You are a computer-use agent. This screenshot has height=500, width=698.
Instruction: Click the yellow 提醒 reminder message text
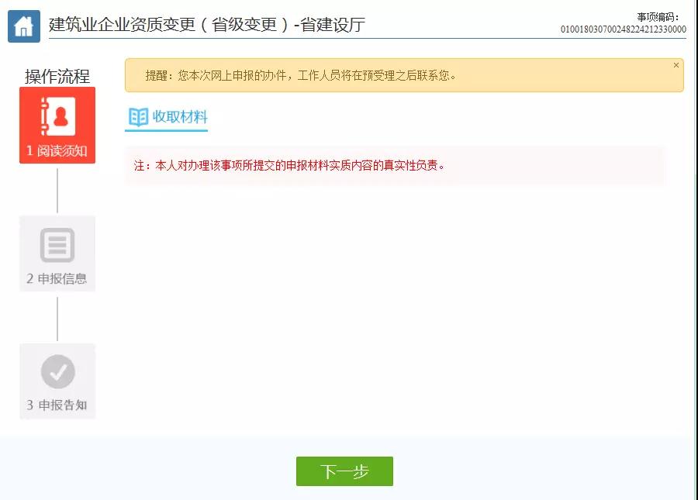tap(301, 75)
